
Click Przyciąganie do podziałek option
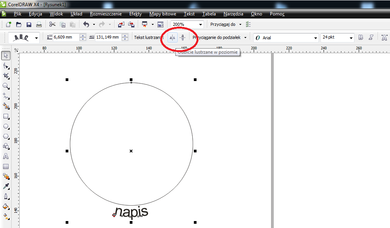click(219, 37)
